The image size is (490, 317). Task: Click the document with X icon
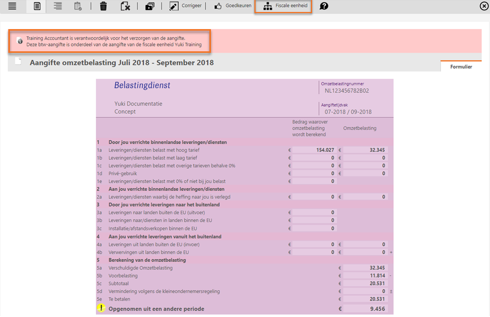point(125,6)
